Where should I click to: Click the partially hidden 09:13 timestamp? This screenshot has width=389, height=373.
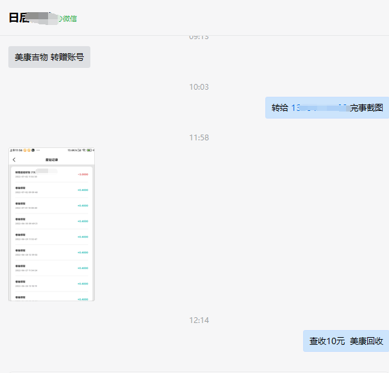point(199,37)
